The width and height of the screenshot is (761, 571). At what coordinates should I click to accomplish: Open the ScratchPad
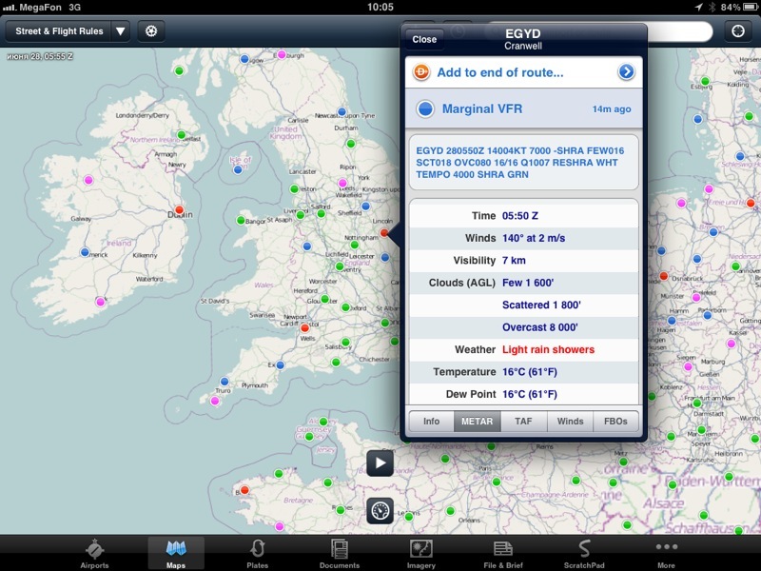(x=584, y=553)
